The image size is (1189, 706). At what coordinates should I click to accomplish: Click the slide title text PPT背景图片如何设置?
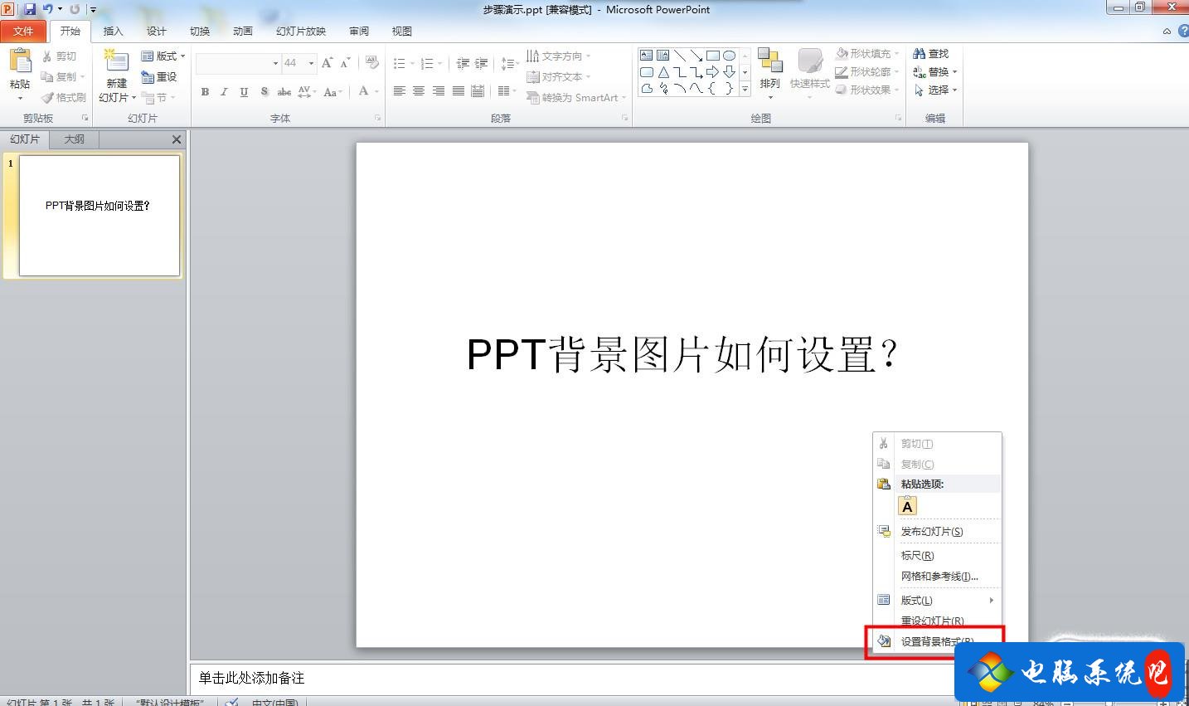pyautogui.click(x=682, y=354)
